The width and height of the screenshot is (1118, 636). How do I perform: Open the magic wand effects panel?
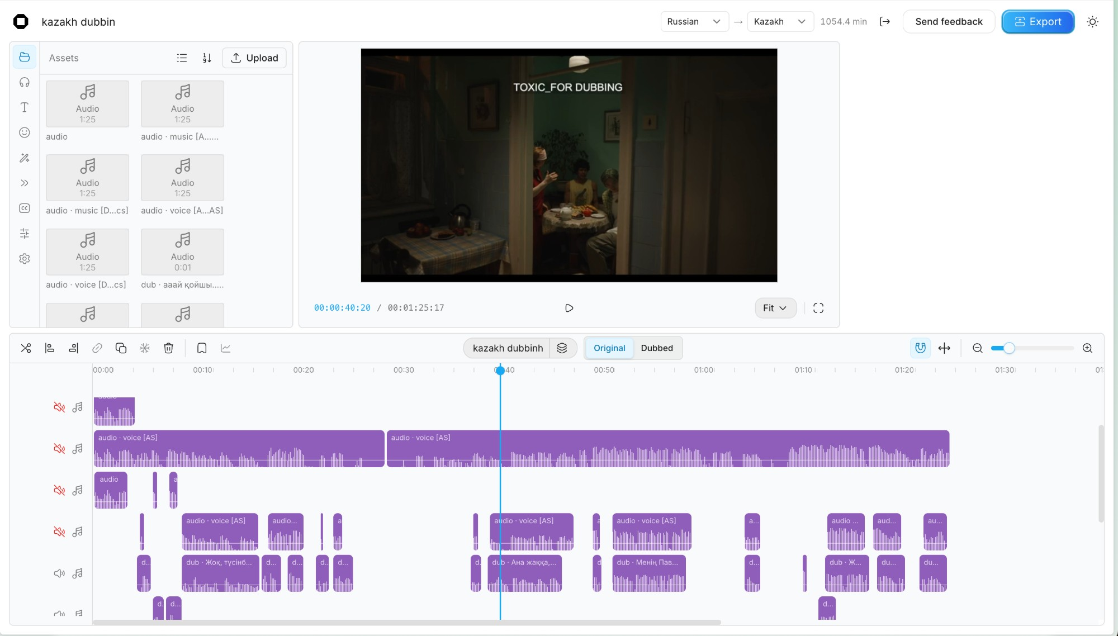[24, 158]
